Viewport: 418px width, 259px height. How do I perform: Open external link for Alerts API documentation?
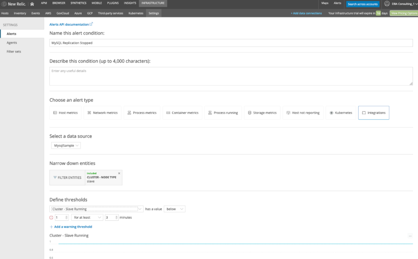(91, 24)
